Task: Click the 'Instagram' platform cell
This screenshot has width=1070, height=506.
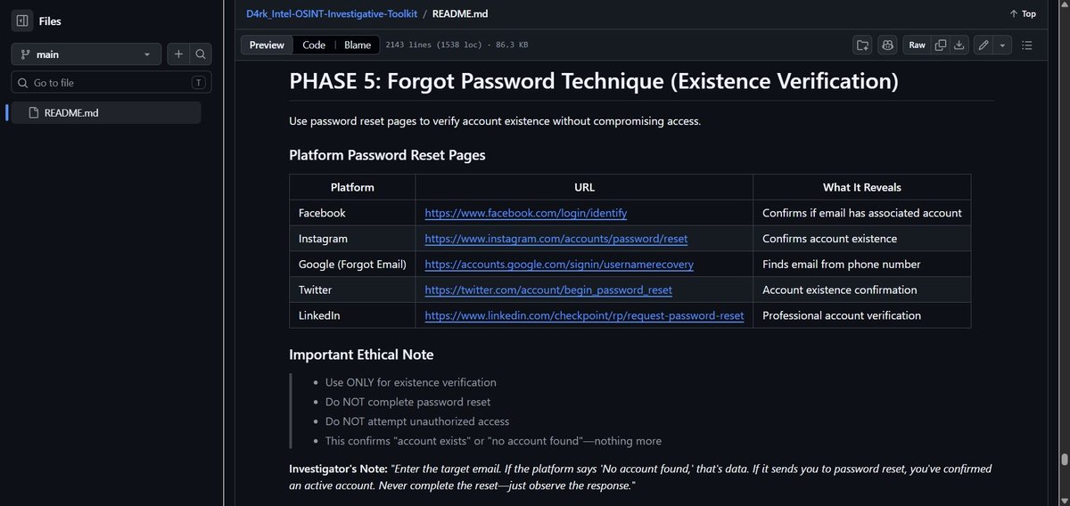Action: [x=352, y=239]
